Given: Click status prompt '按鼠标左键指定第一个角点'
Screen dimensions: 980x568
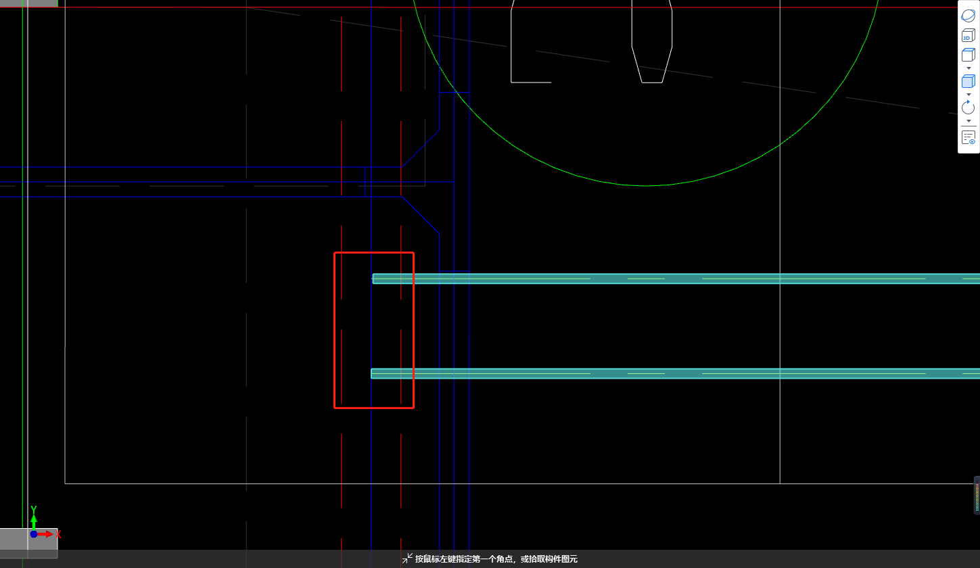Looking at the screenshot, I should 463,559.
